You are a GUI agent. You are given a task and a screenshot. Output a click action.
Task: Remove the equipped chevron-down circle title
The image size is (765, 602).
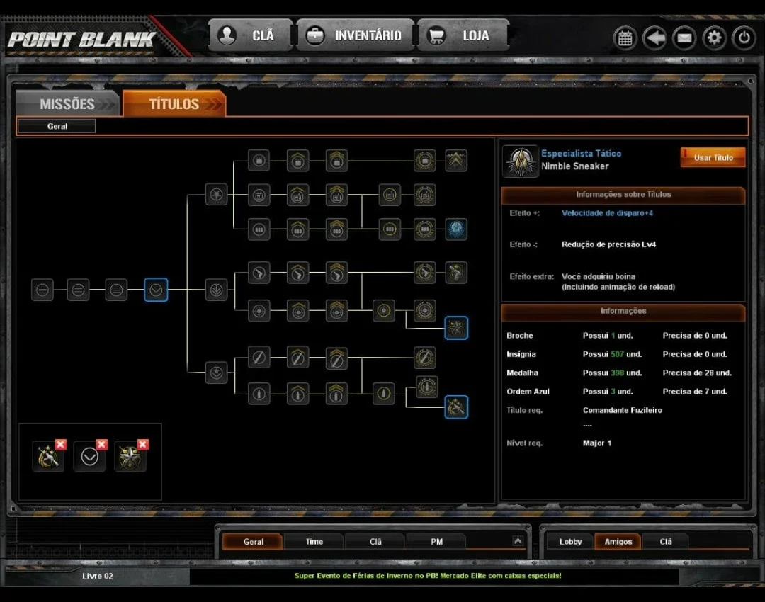[x=101, y=445]
